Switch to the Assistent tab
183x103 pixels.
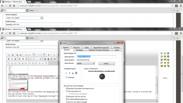click(66, 48)
